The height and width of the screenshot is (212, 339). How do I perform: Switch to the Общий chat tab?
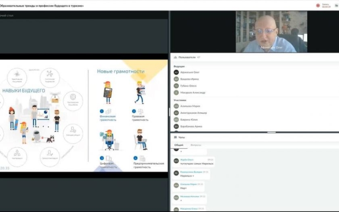point(179,145)
